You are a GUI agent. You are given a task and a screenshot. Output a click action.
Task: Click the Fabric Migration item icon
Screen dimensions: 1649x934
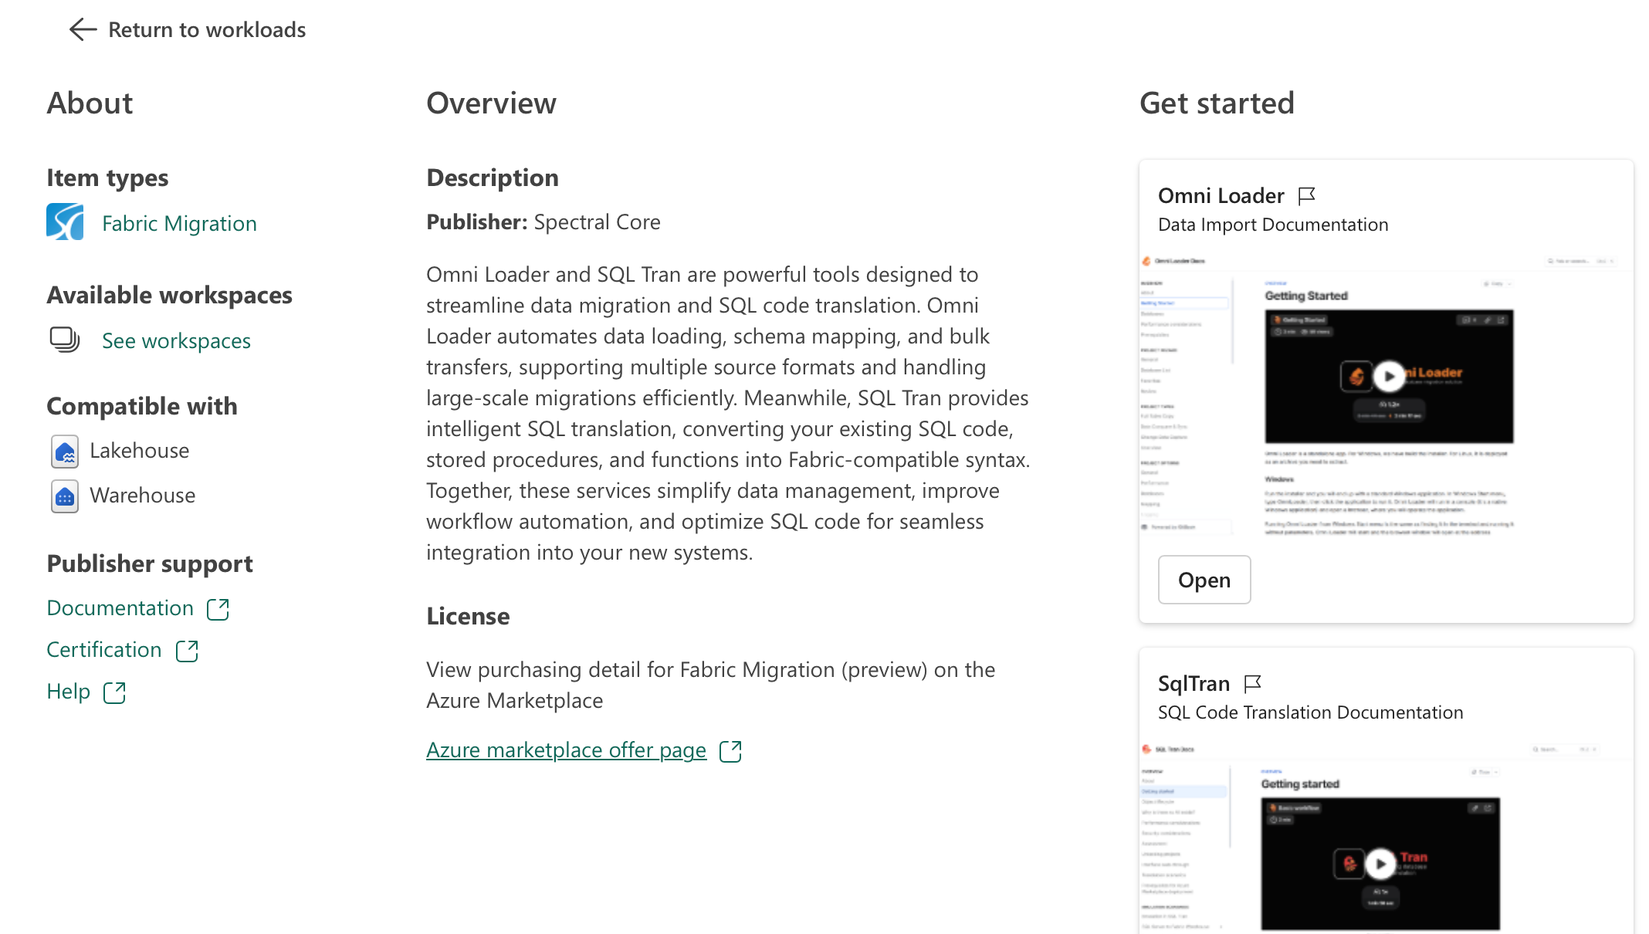65,222
